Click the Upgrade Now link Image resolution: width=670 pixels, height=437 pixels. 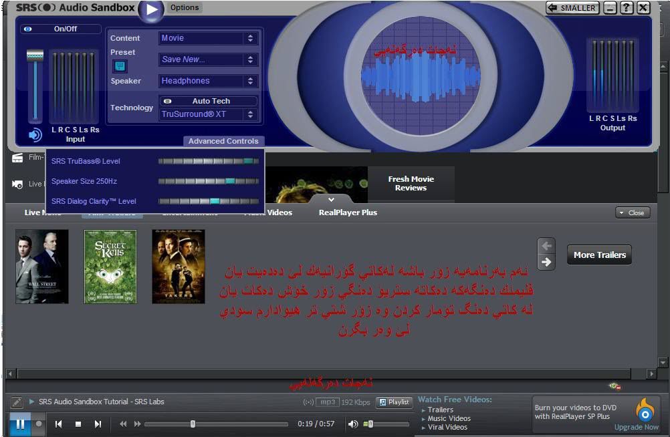point(637,427)
